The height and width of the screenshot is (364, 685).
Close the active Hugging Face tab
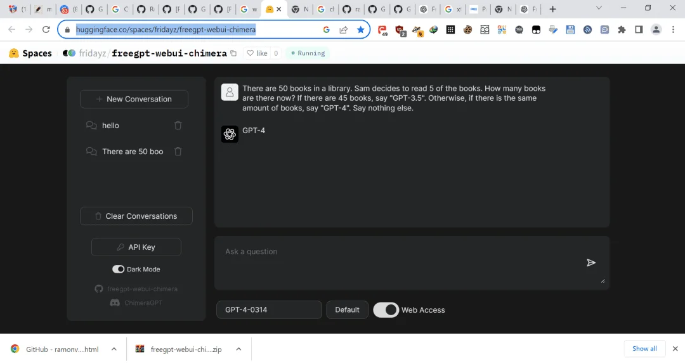click(x=278, y=9)
